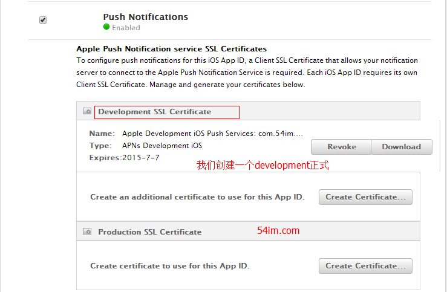The image size is (447, 292).
Task: Select the Push Notifications heading
Action: [145, 17]
